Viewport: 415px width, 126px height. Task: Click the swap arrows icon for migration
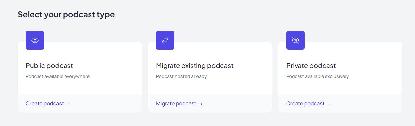point(165,40)
